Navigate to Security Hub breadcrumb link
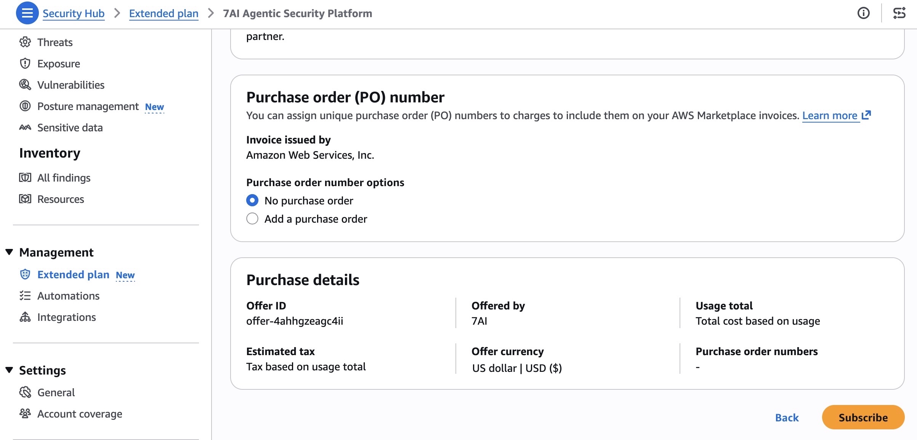917x440 pixels. point(73,13)
